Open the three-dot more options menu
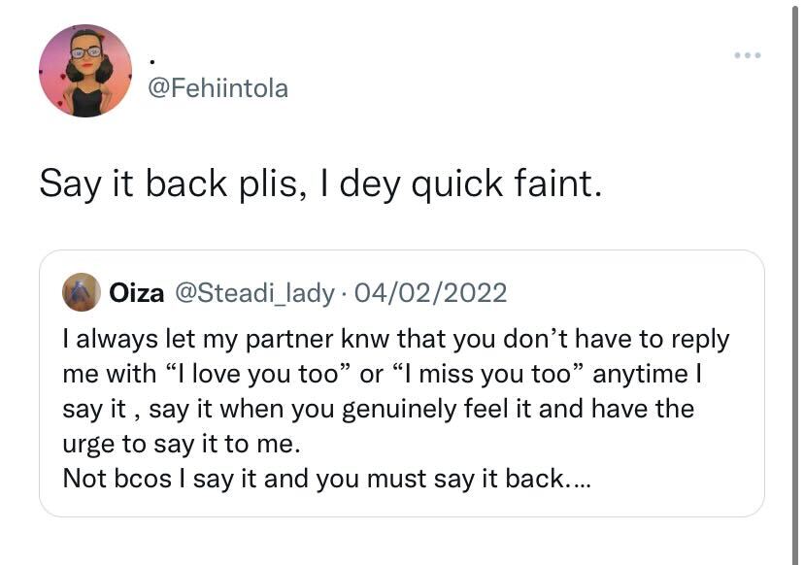 [747, 55]
